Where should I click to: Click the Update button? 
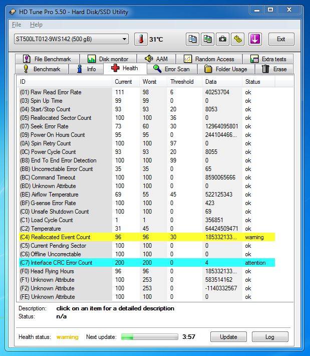[228, 337]
